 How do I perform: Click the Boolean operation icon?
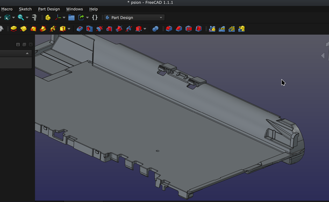coord(155,28)
